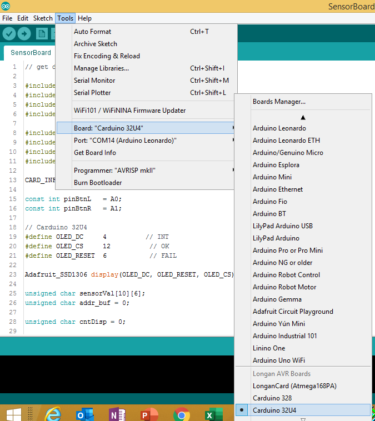The width and height of the screenshot is (375, 421).
Task: Select LilyPad Arduino USB board
Action: click(x=303, y=226)
